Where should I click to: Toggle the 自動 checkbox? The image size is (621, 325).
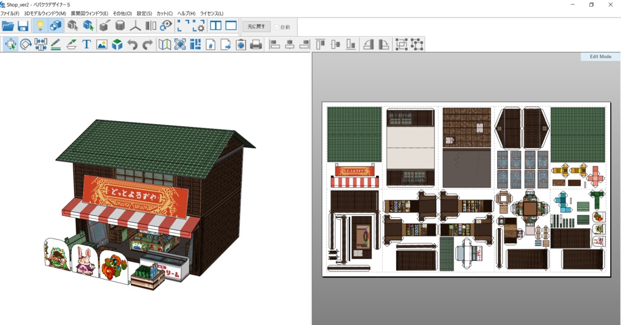pos(277,27)
